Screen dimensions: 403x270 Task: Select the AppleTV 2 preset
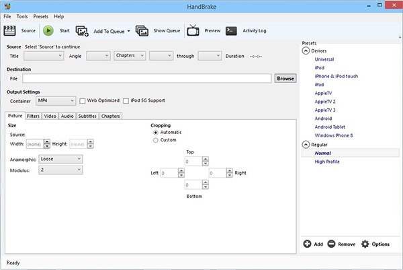(325, 102)
